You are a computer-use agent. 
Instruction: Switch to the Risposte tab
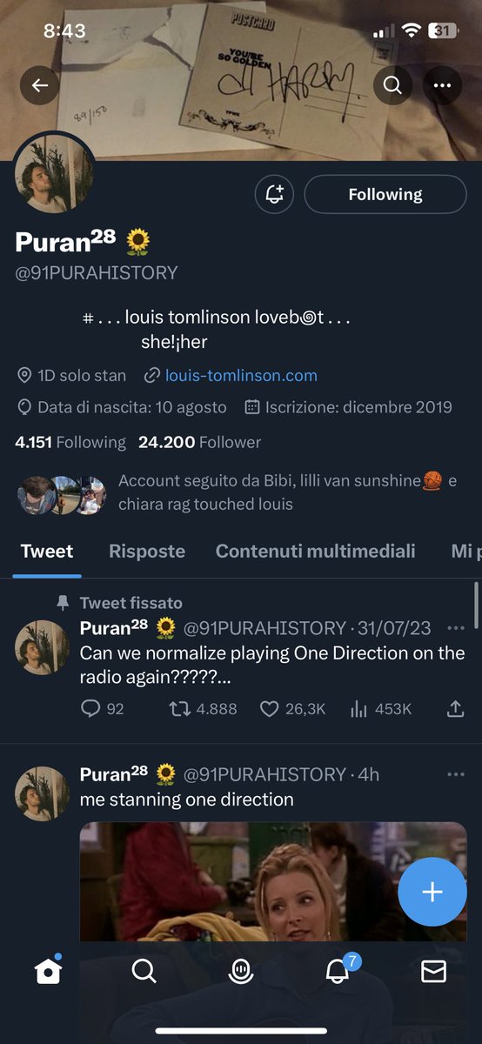pos(147,551)
